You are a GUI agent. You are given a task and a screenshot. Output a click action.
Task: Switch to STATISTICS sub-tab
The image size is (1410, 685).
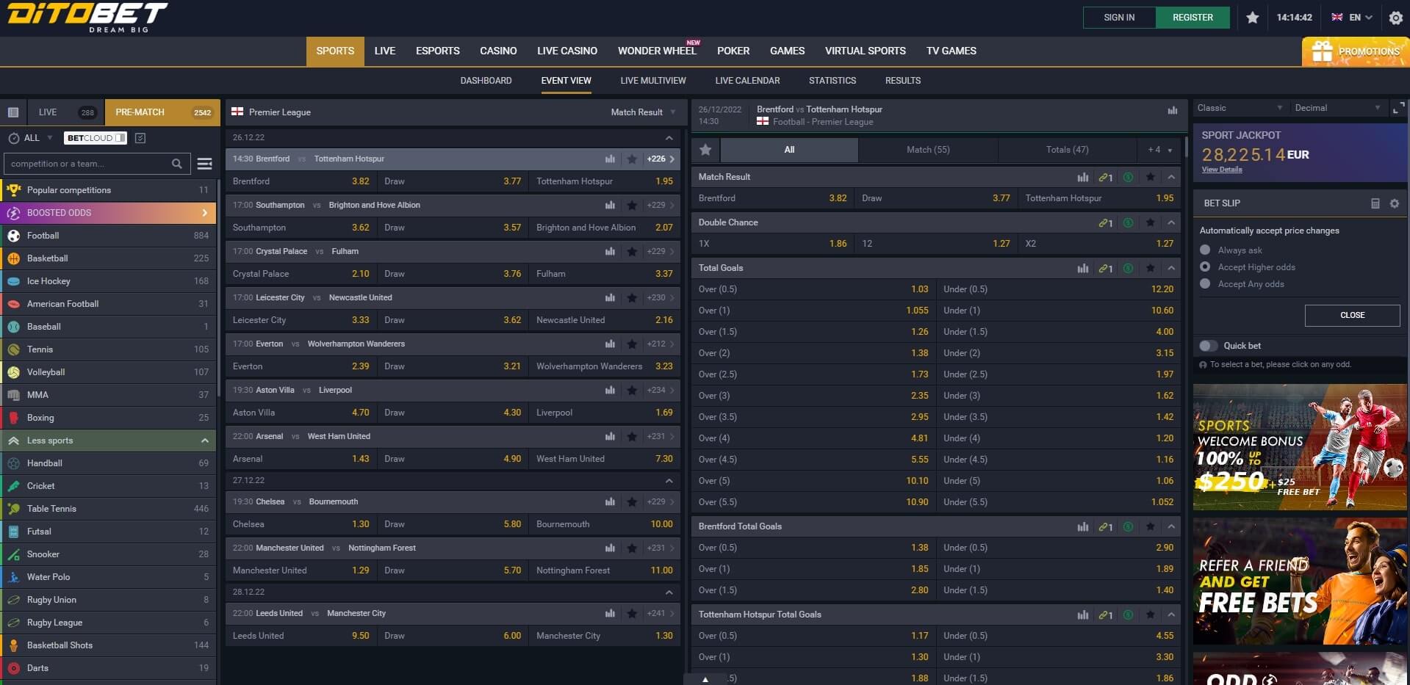coord(832,81)
